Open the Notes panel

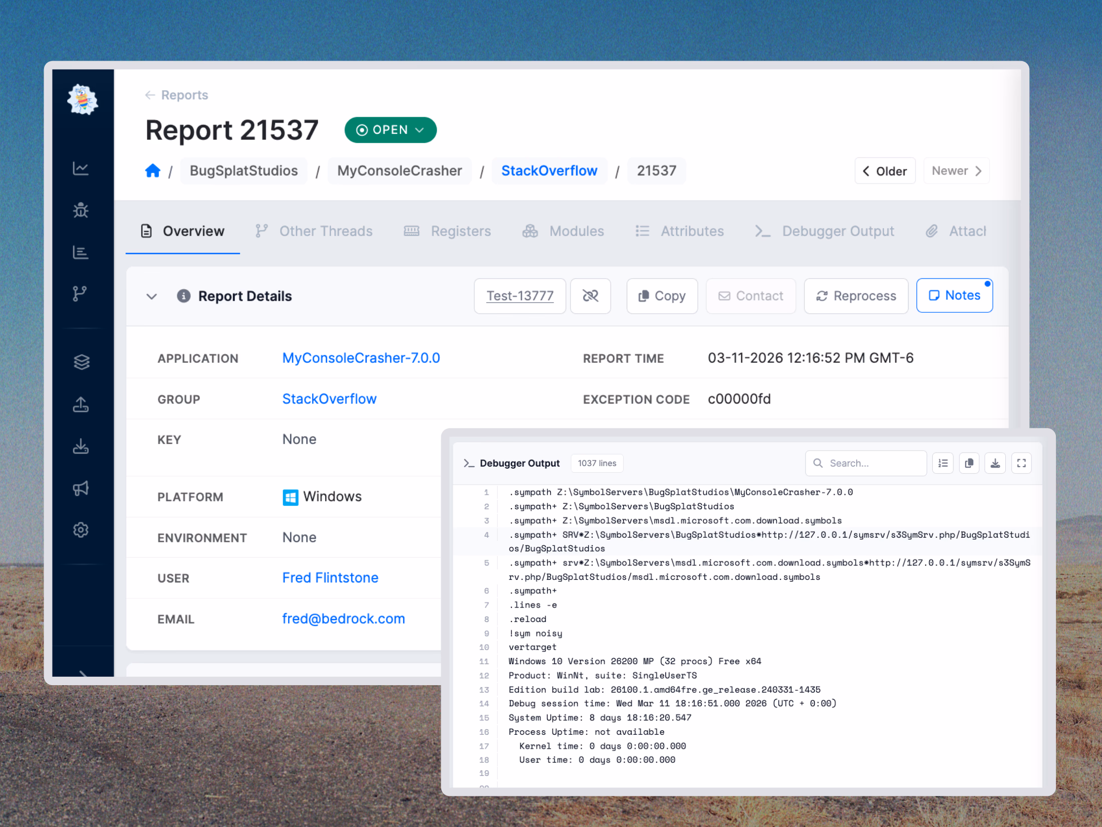[955, 296]
